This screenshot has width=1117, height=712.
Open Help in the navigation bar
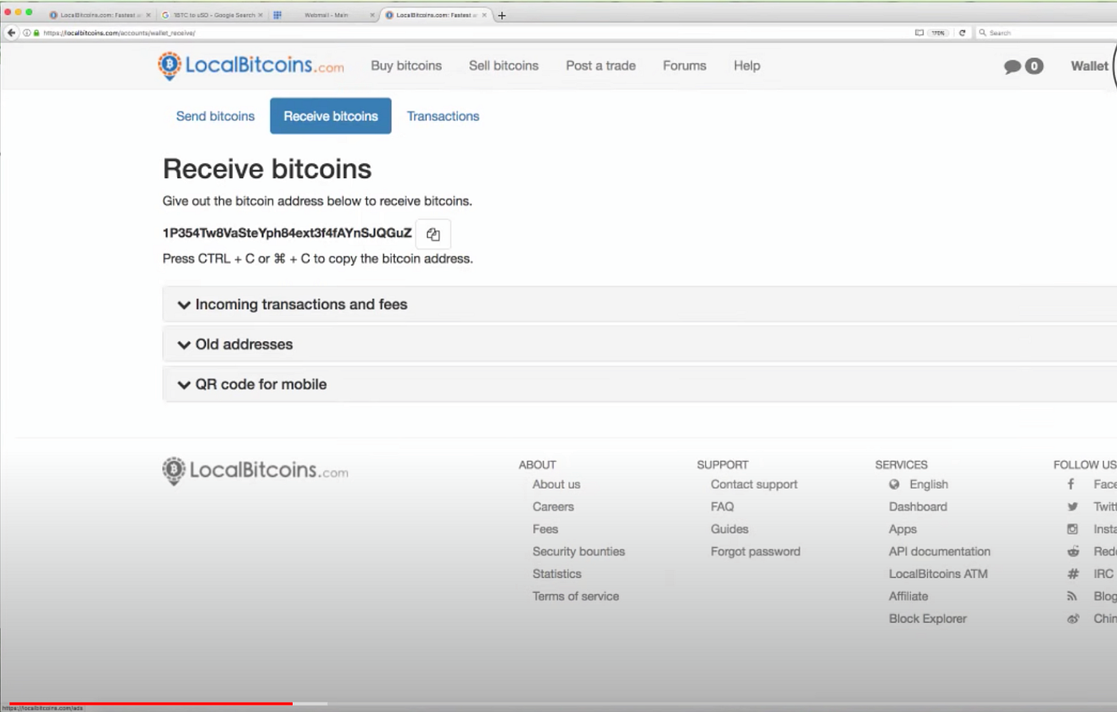(747, 66)
